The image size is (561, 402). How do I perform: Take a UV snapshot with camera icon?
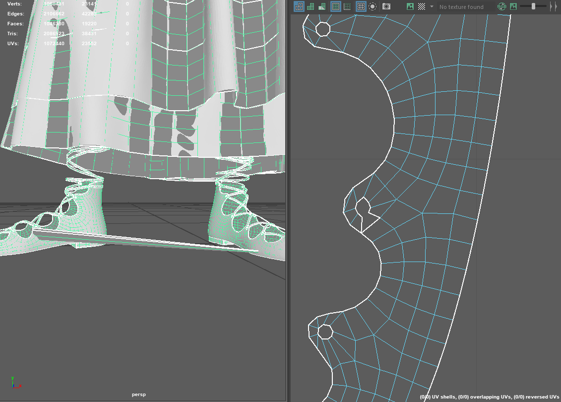(386, 6)
